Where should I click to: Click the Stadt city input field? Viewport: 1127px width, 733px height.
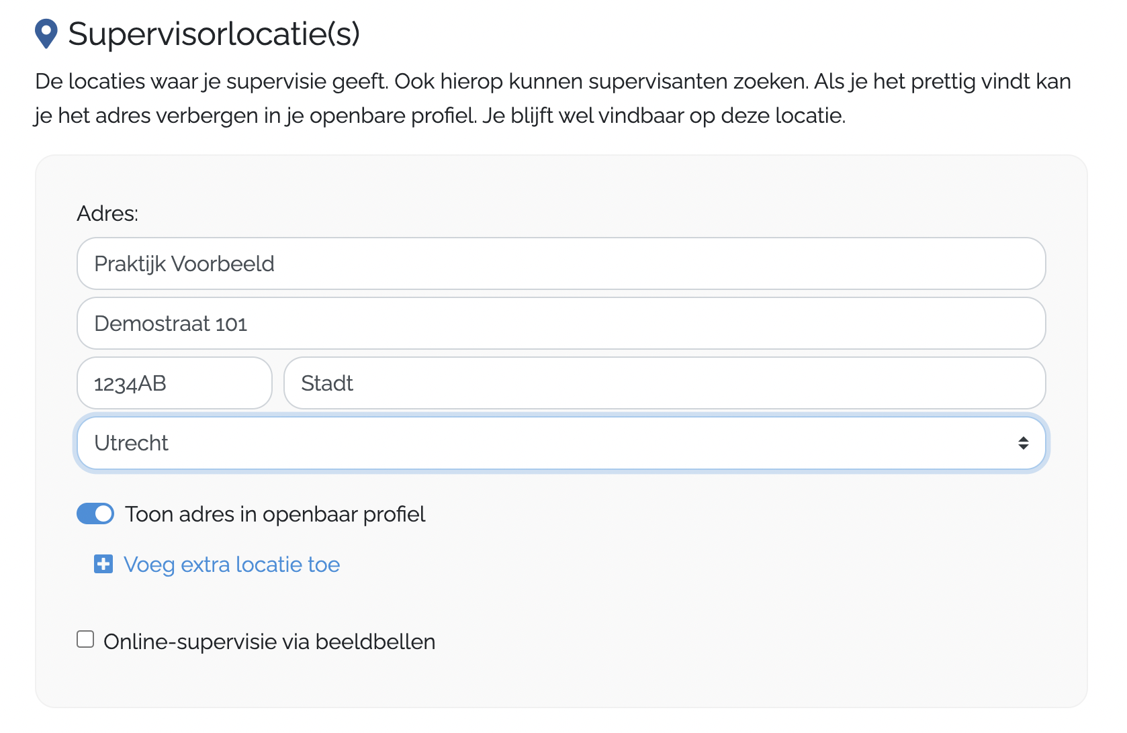point(664,383)
